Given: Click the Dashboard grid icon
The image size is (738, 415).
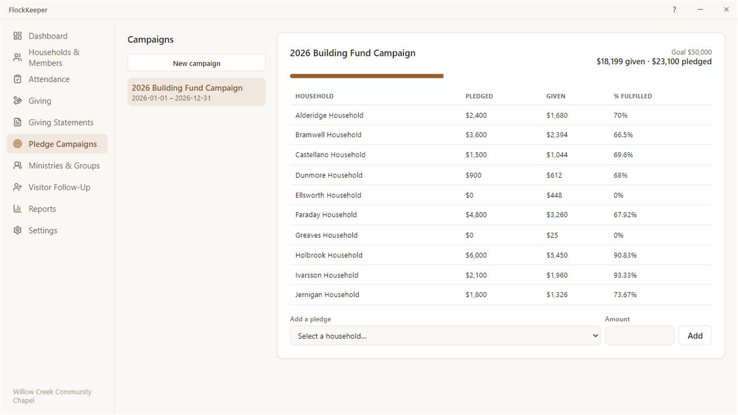Looking at the screenshot, I should coord(17,36).
